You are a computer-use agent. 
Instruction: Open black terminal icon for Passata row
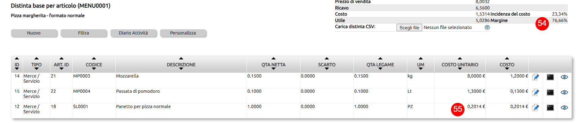(x=550, y=92)
